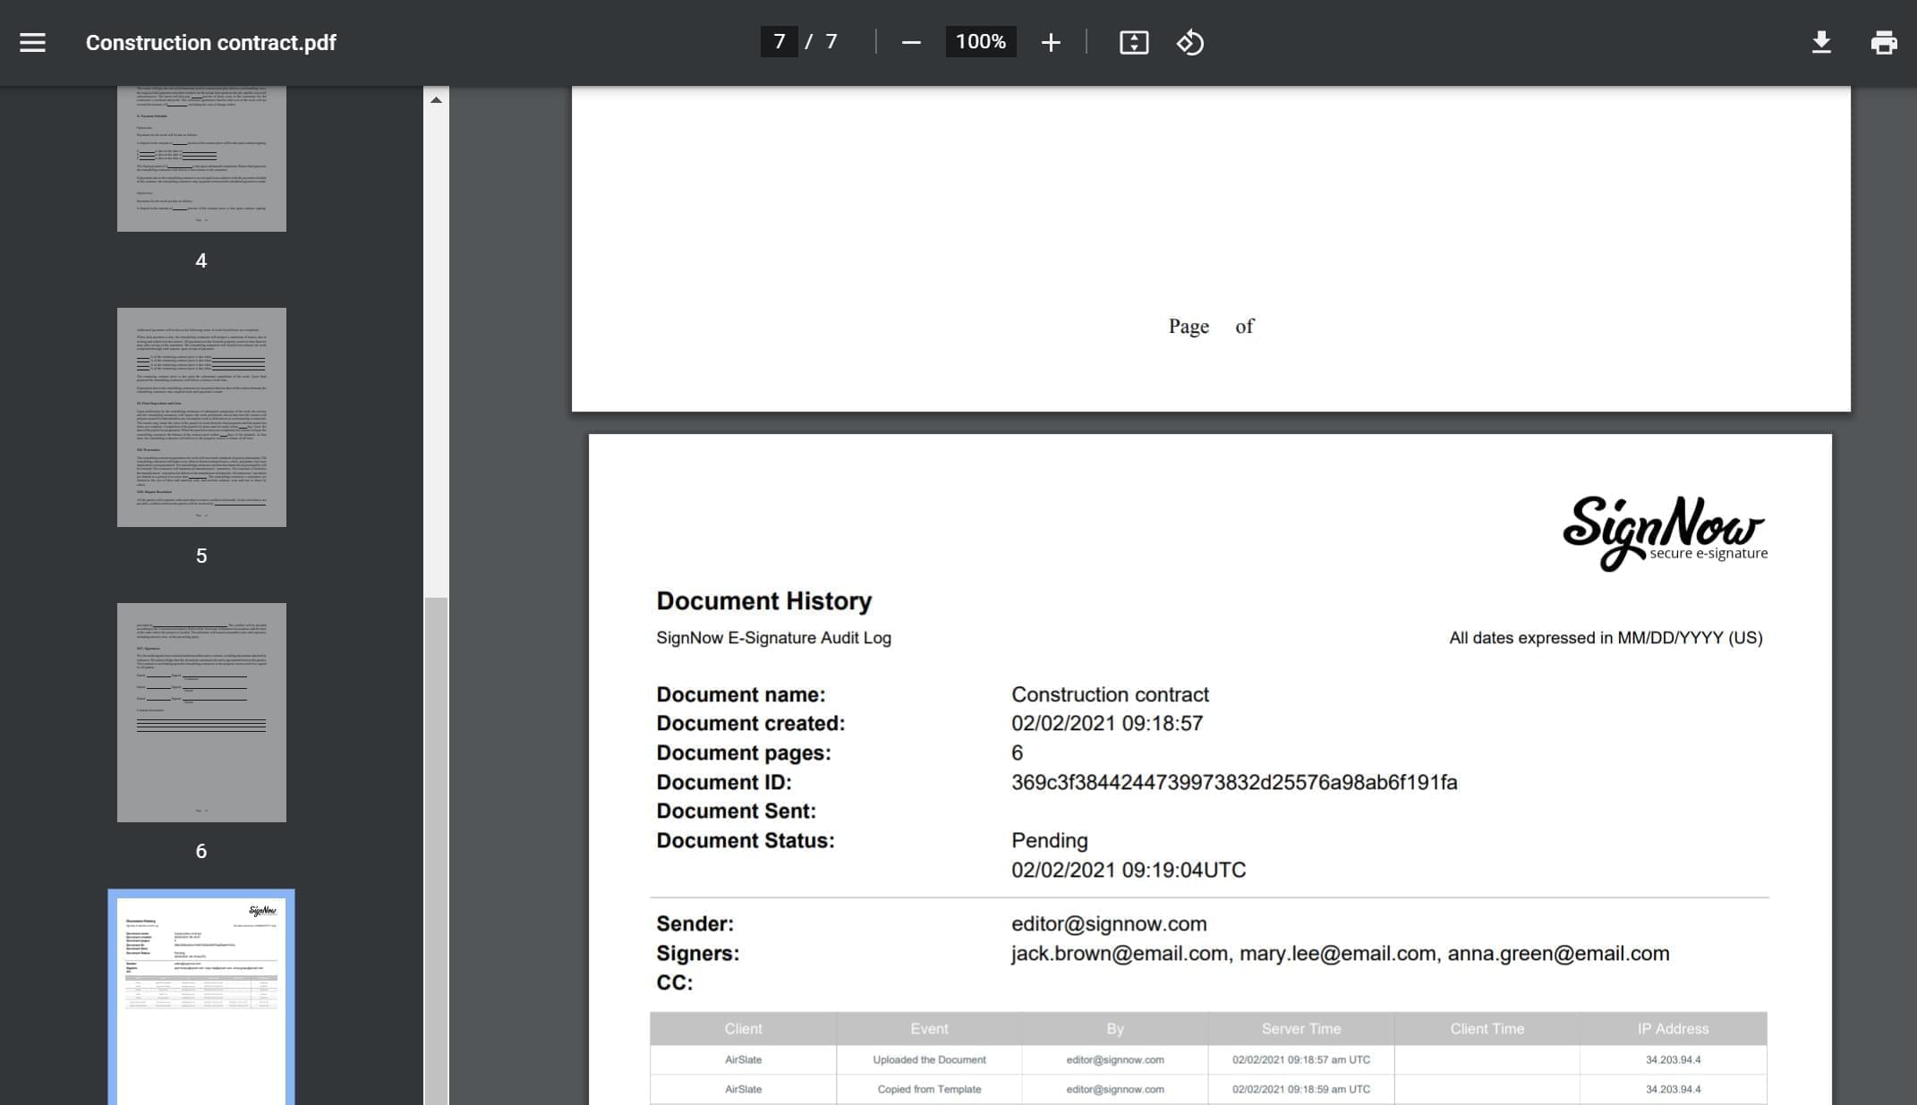This screenshot has height=1105, width=1917.
Task: Open page 5 via its thumbnail
Action: click(201, 417)
